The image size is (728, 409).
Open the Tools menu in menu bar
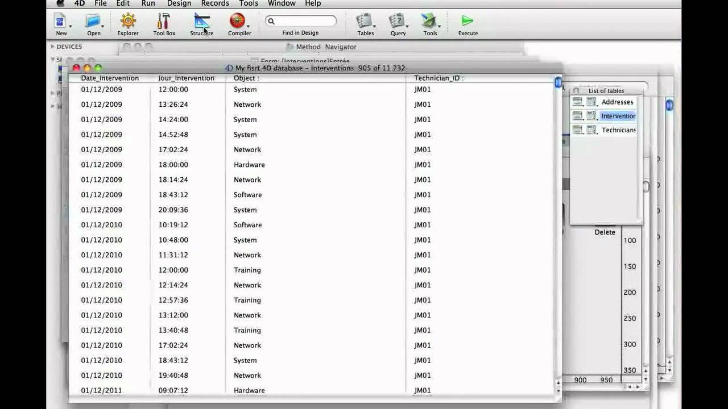[x=249, y=3]
